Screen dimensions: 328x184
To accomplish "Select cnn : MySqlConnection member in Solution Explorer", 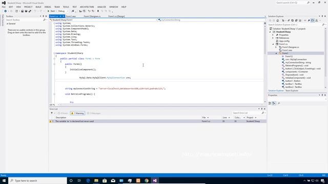I will pos(296,59).
